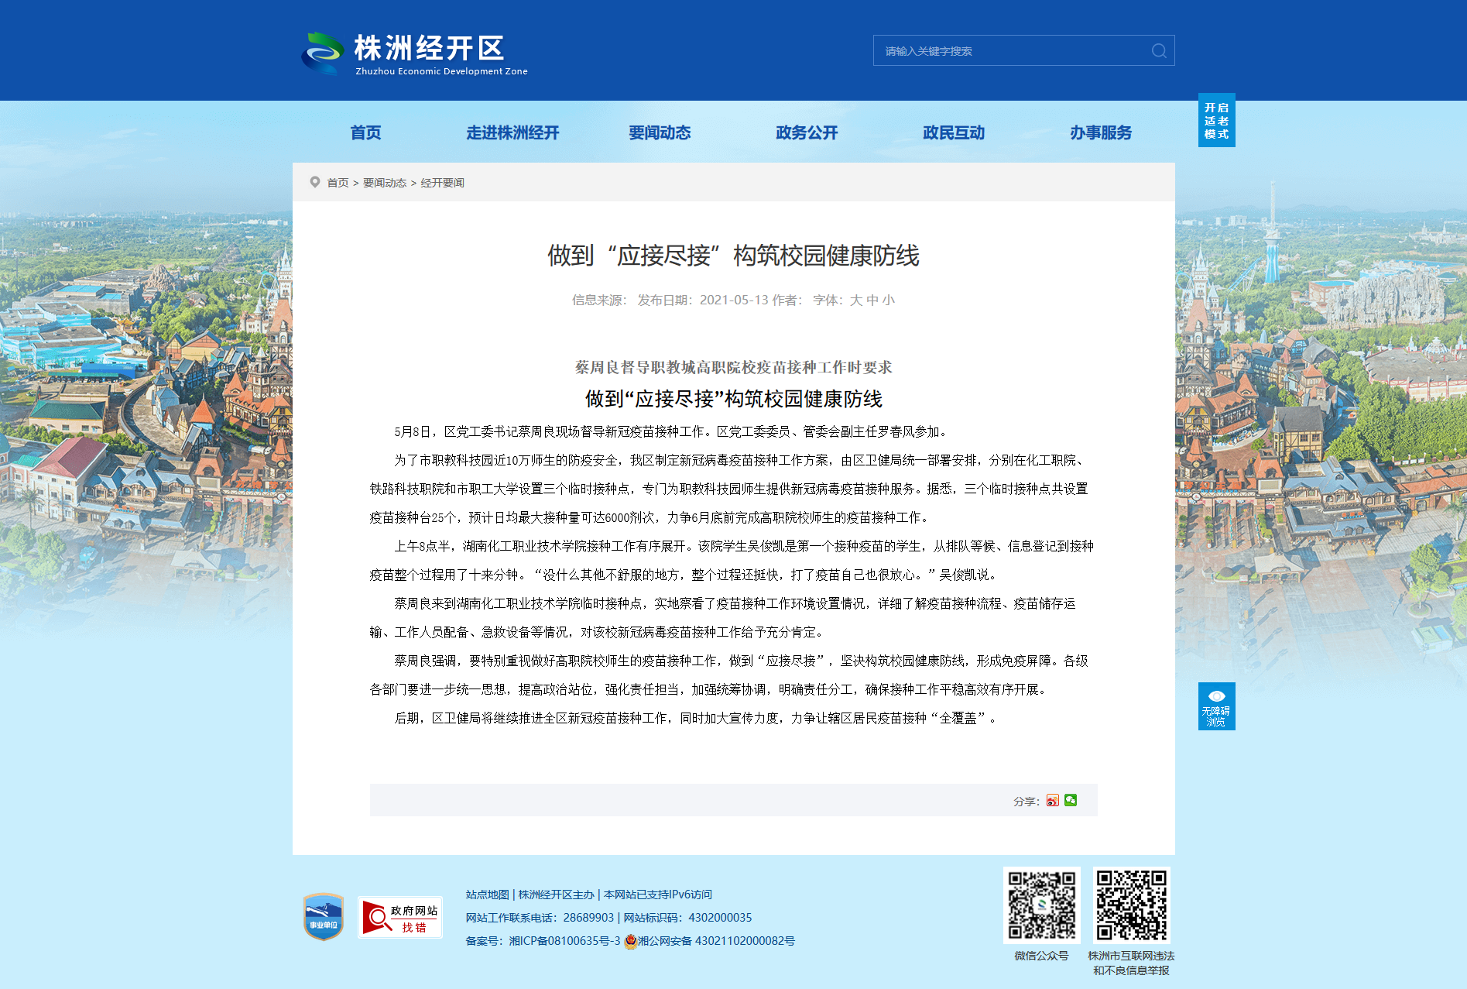Focus the keyword search input field
1467x989 pixels.
point(1014,51)
